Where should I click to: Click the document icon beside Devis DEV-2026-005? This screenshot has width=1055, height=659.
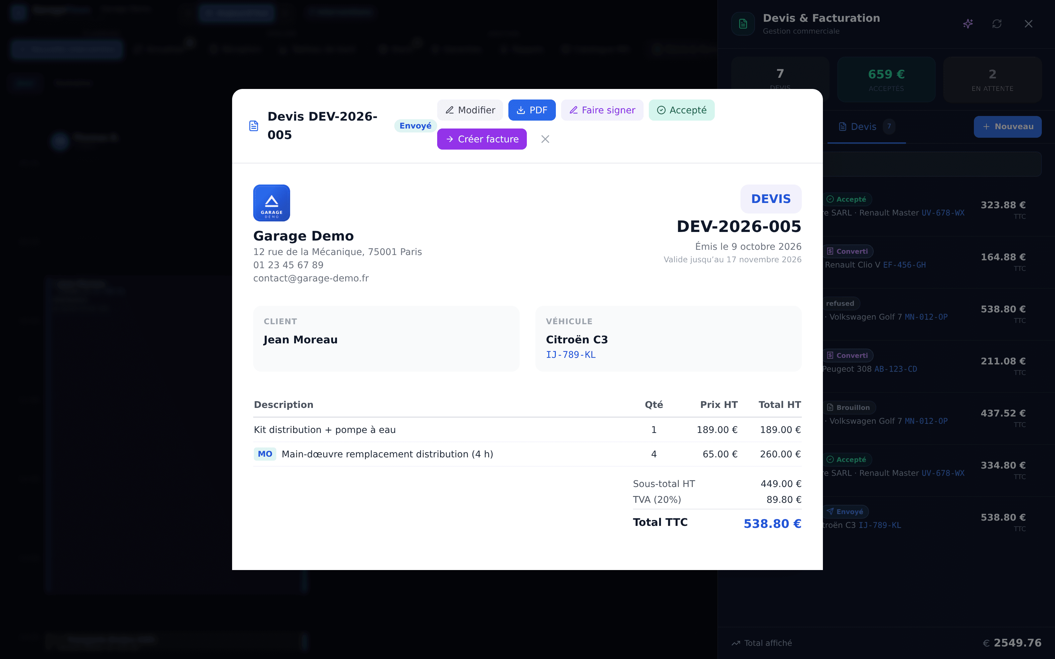click(x=254, y=126)
